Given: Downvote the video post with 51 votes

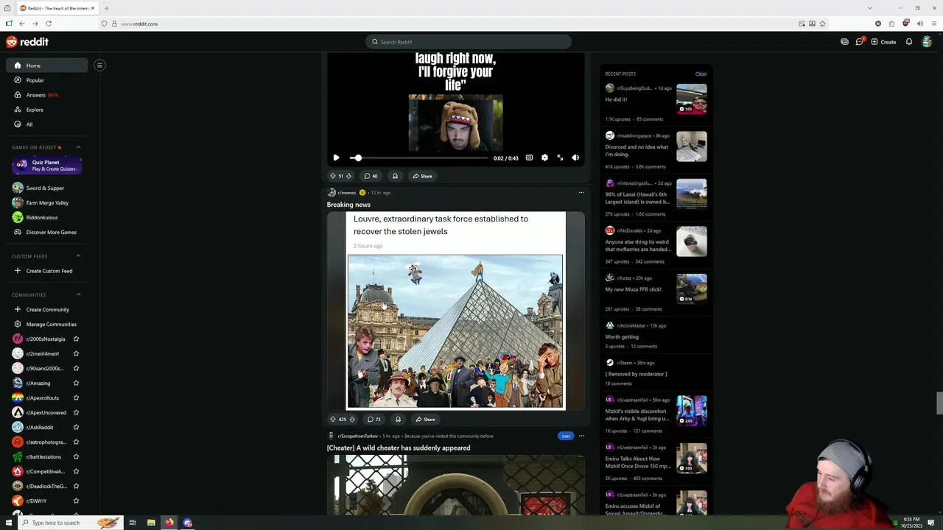Looking at the screenshot, I should click(x=348, y=176).
